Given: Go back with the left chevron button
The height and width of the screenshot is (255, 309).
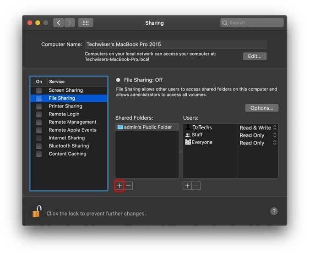Looking at the screenshot, I should coord(58,23).
